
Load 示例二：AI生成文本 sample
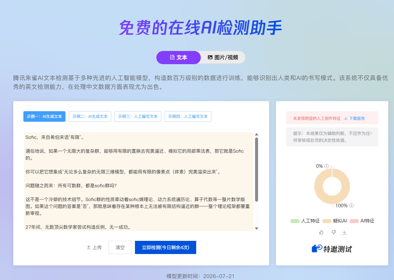click(x=90, y=116)
